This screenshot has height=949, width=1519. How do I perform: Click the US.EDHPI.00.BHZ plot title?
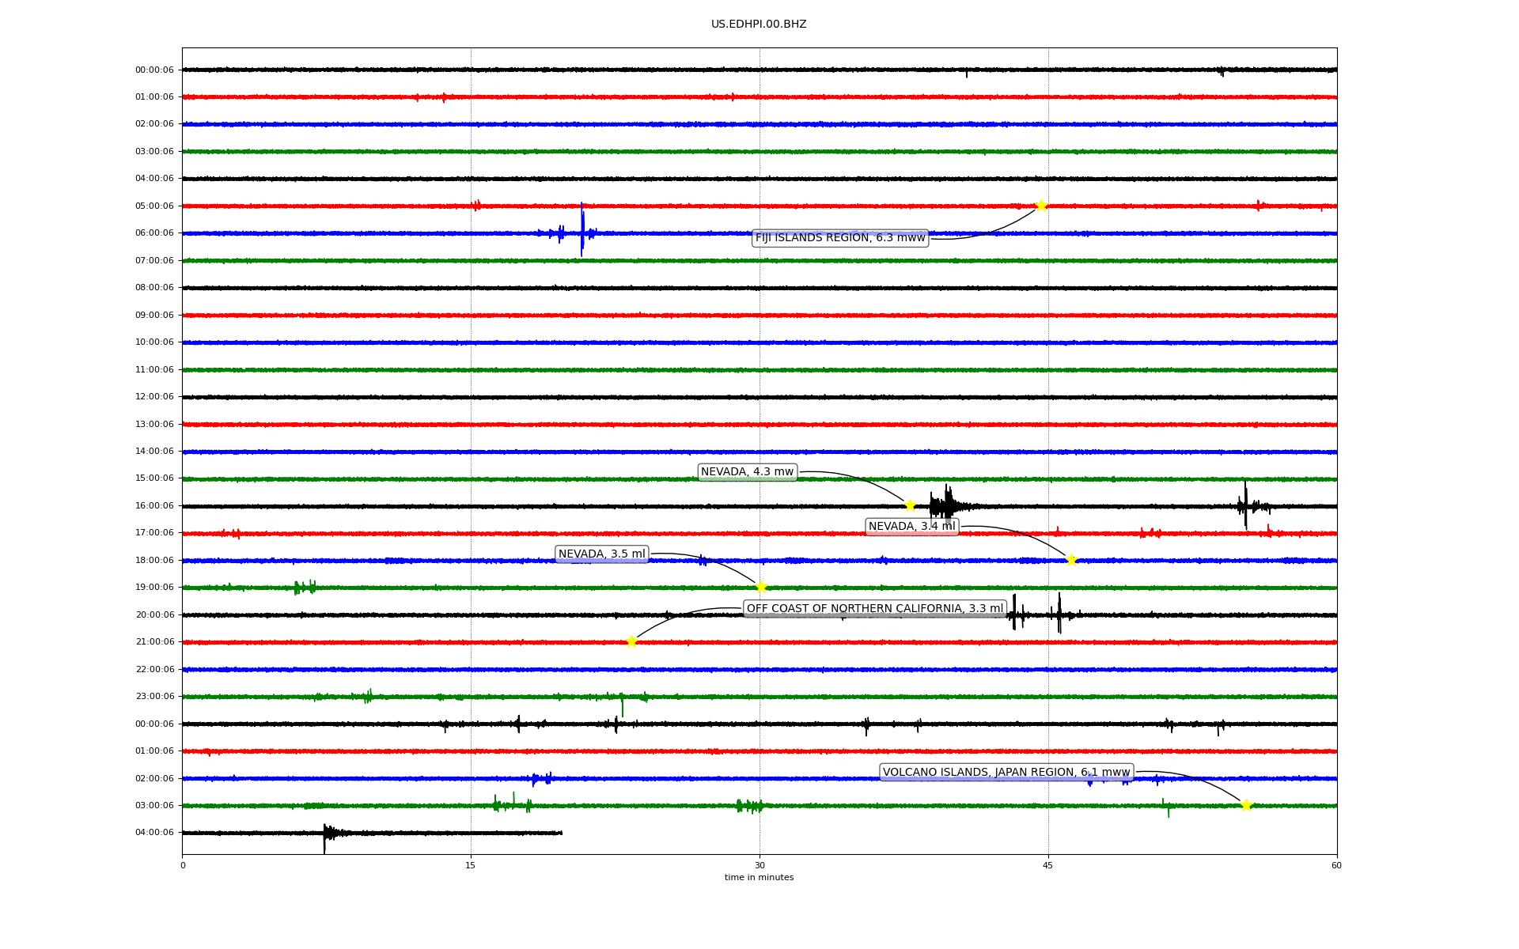(758, 25)
